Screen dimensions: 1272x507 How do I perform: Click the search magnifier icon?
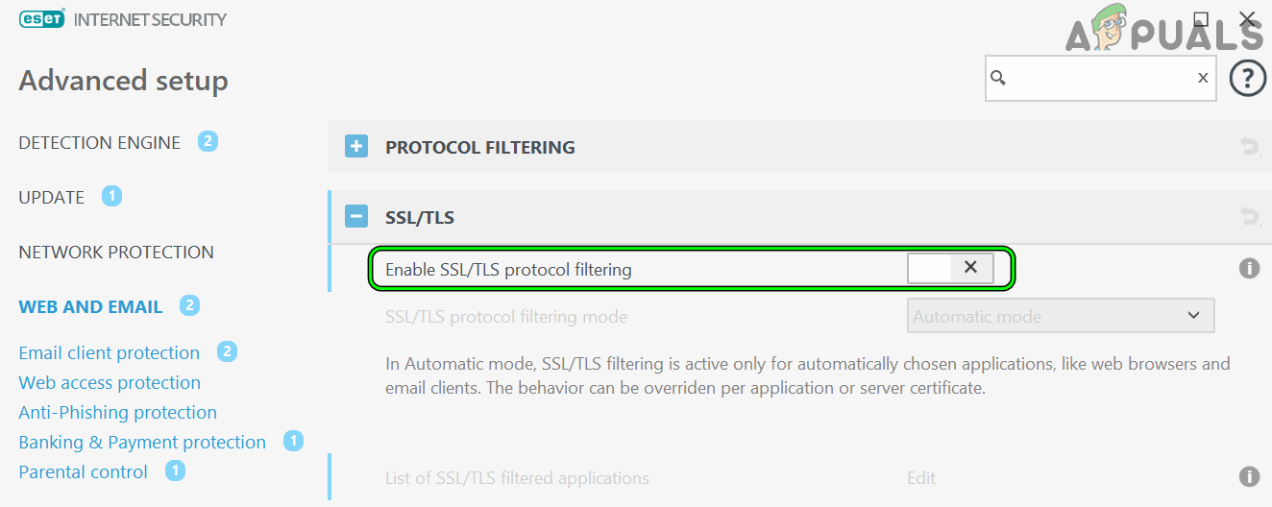pos(998,78)
